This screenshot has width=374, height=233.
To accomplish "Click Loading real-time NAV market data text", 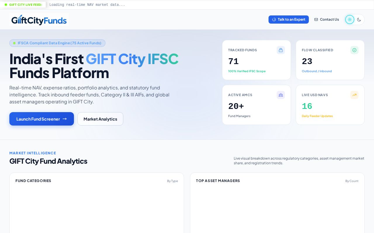I will click(x=87, y=5).
